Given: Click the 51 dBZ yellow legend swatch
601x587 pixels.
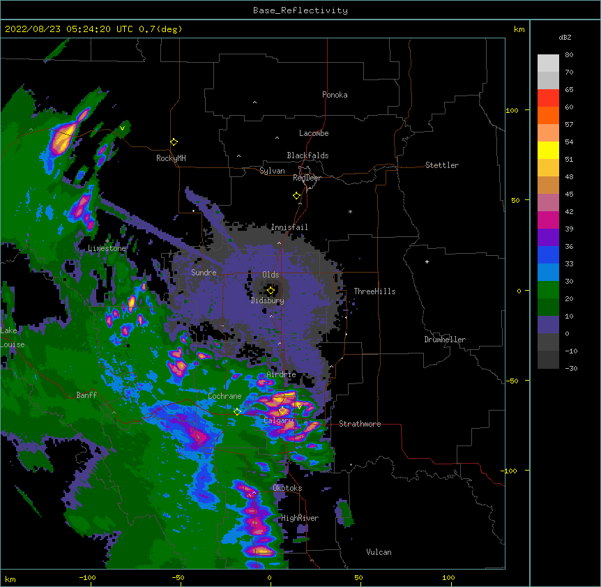Looking at the screenshot, I should 548,150.
